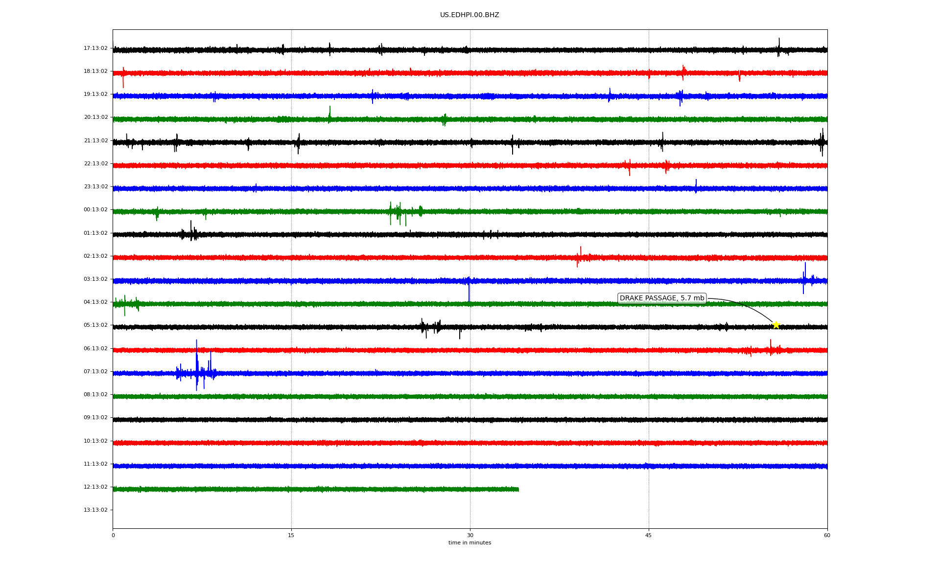Click the end of the green 12:13:02 trace
940x587 pixels.
(x=518, y=489)
